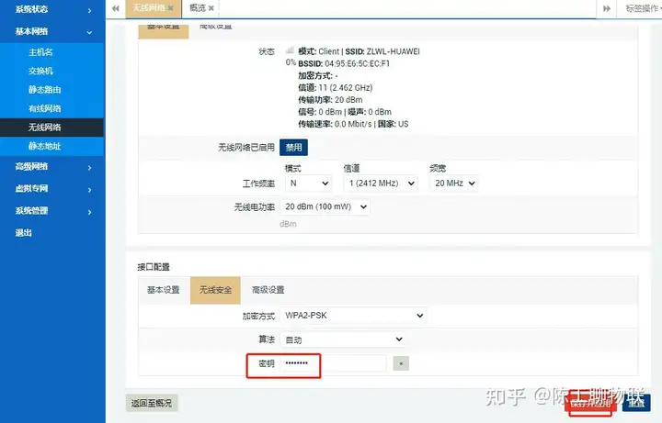Click the 信道: 11 (2.462 GHz) status line

(336, 88)
